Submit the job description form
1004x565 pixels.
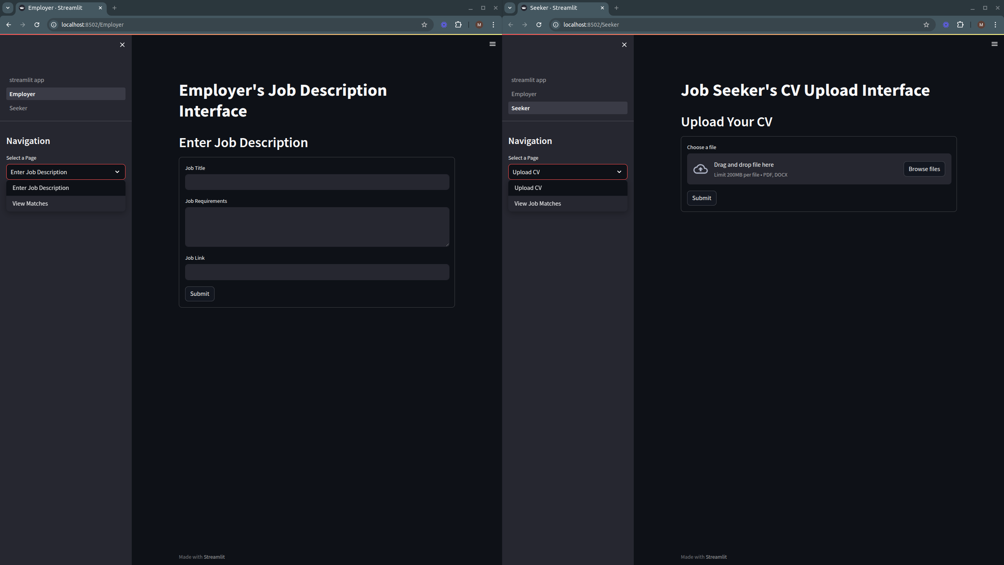coord(199,294)
